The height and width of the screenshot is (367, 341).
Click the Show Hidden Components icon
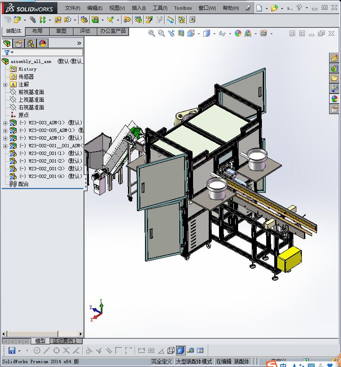click(x=84, y=20)
